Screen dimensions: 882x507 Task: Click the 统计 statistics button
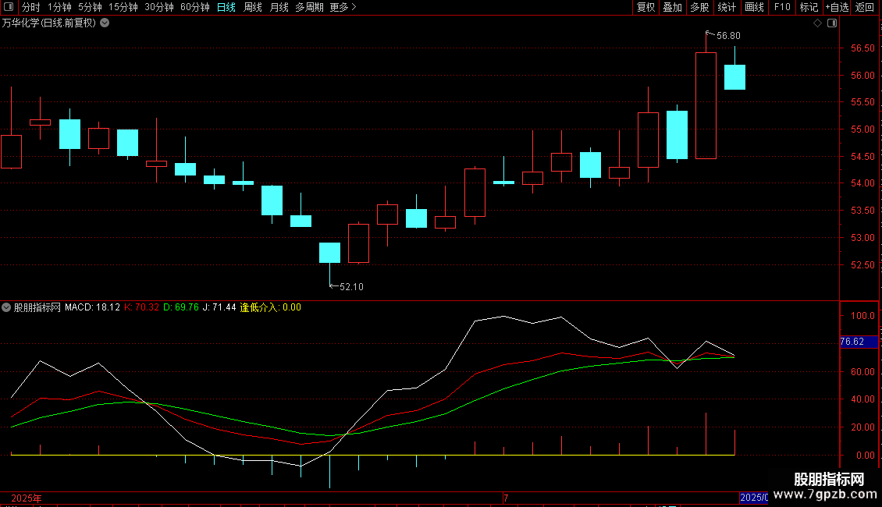tap(727, 7)
